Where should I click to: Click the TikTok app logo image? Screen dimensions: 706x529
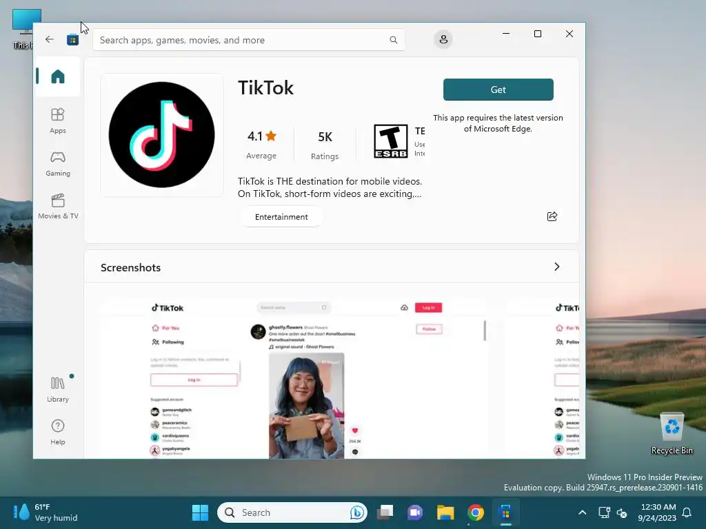(161, 134)
